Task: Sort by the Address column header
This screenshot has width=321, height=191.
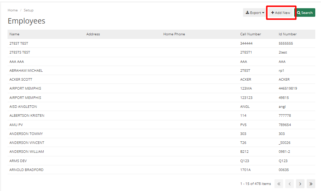Action: [93, 34]
